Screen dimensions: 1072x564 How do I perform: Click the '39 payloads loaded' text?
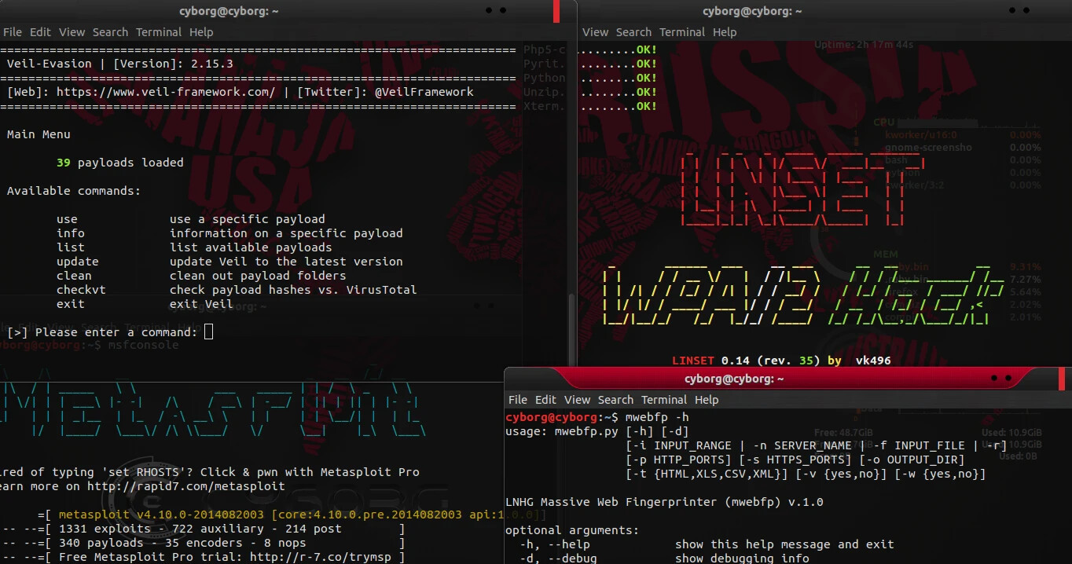pos(120,163)
